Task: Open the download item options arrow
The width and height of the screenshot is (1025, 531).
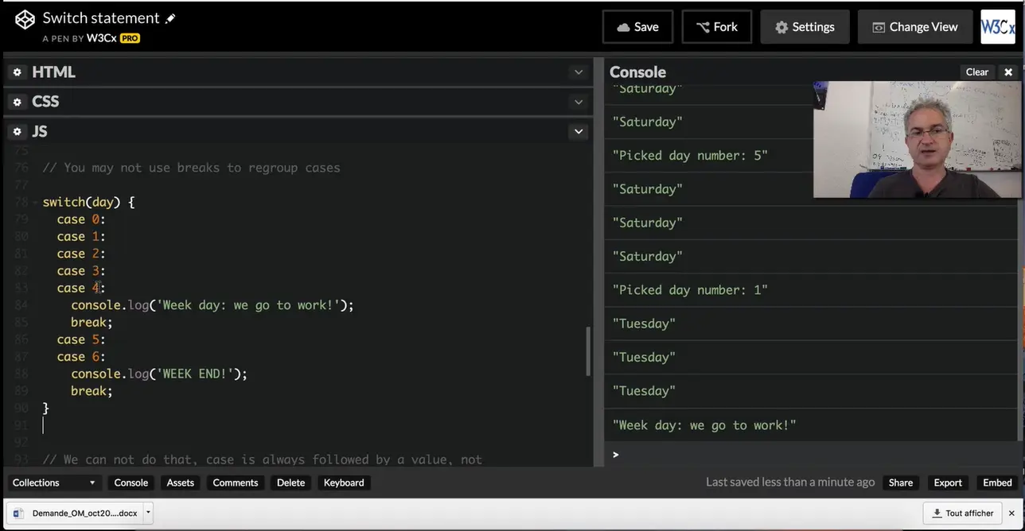Action: coord(148,513)
